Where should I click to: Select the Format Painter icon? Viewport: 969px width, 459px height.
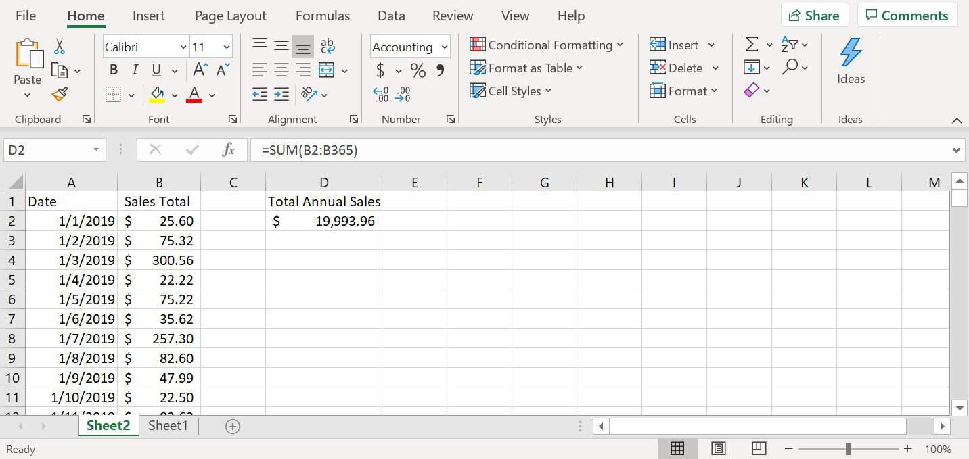(x=59, y=94)
